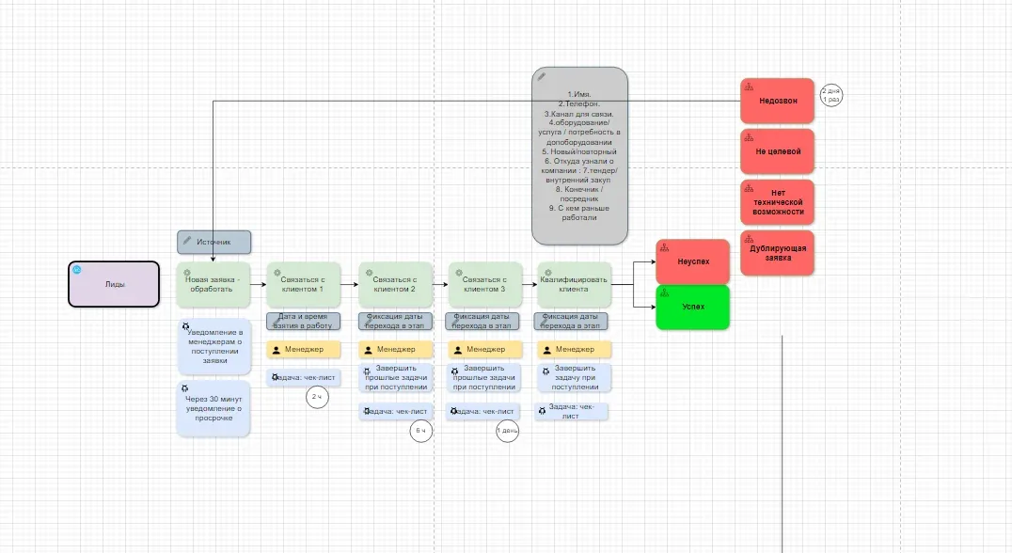Viewport: 1012px width, 553px height.
Task: Select Завершить прошлые задачи below Связаться с клиентом 2
Action: click(396, 378)
